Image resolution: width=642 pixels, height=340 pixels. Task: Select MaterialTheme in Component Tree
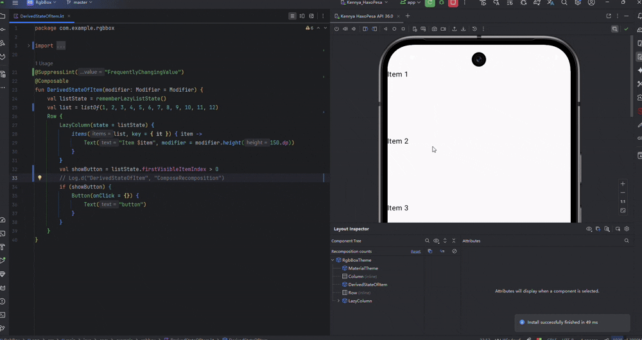point(363,268)
